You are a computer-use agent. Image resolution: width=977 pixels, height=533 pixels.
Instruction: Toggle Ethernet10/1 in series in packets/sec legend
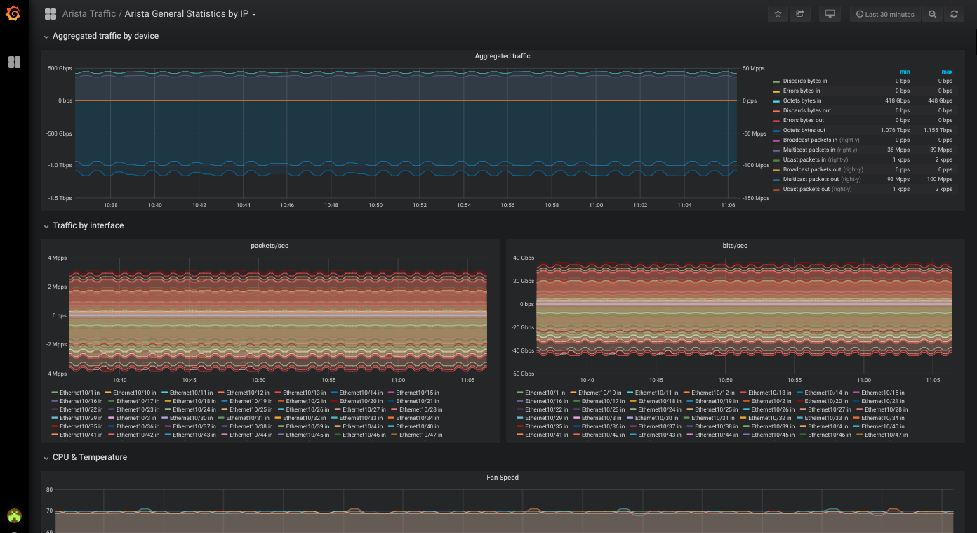point(76,393)
